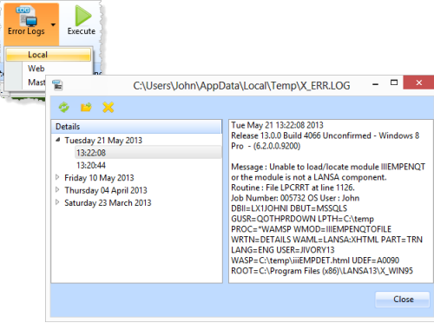The height and width of the screenshot is (323, 434).
Task: Expand the Thursday 04 April 2013 node
Action: [x=57, y=190]
